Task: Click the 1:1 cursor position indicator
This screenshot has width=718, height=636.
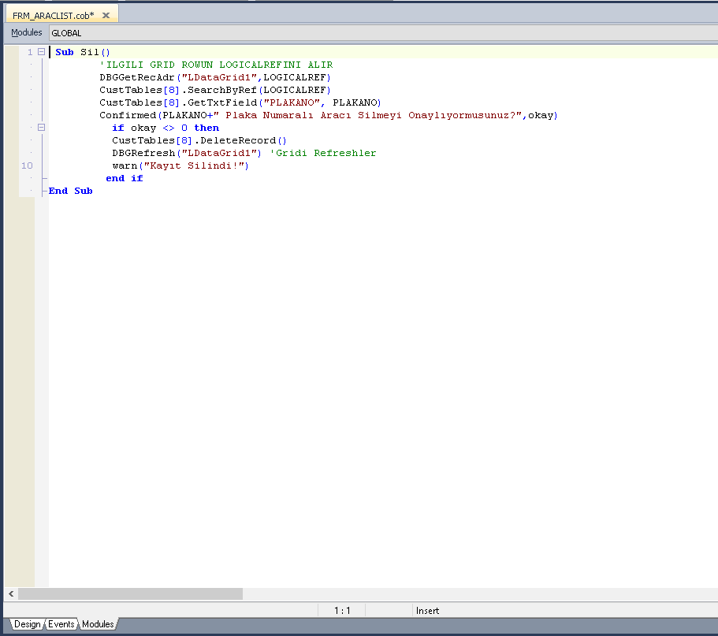Action: pyautogui.click(x=342, y=611)
